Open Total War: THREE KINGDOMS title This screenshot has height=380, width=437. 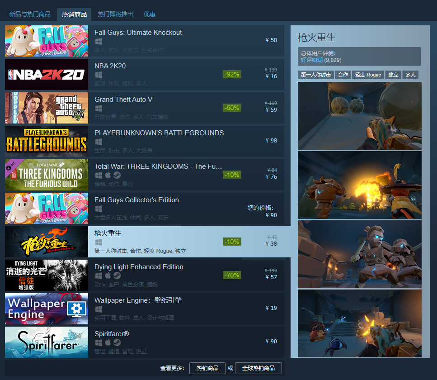point(158,166)
